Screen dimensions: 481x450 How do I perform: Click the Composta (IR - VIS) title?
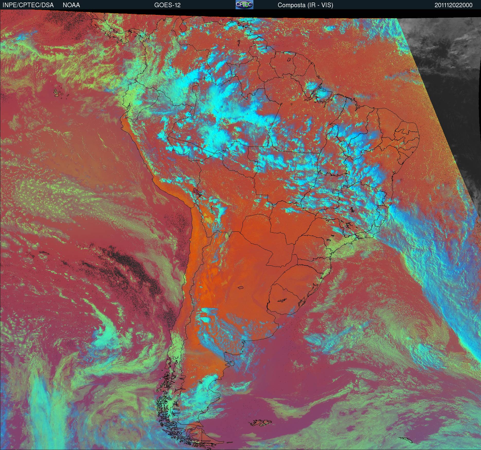pos(305,5)
